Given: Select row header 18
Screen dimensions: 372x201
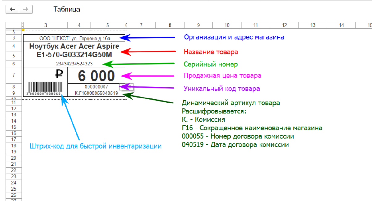Looking at the screenshot, I should (14, 145).
